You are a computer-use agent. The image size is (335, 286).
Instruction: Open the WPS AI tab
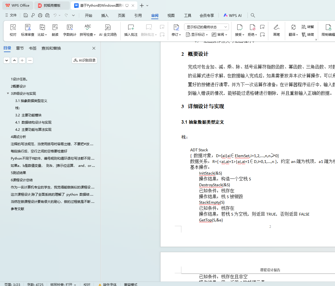pyautogui.click(x=233, y=16)
